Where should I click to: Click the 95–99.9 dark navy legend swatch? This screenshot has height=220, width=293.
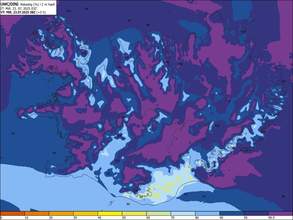click(256, 214)
